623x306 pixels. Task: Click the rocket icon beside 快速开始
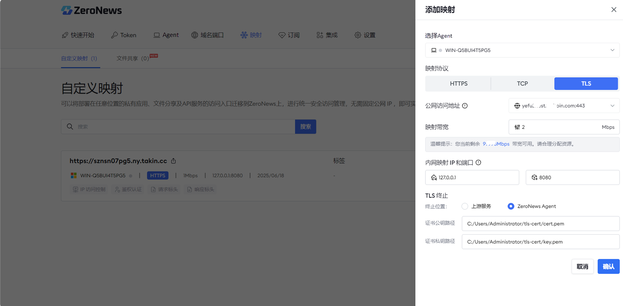pos(65,35)
